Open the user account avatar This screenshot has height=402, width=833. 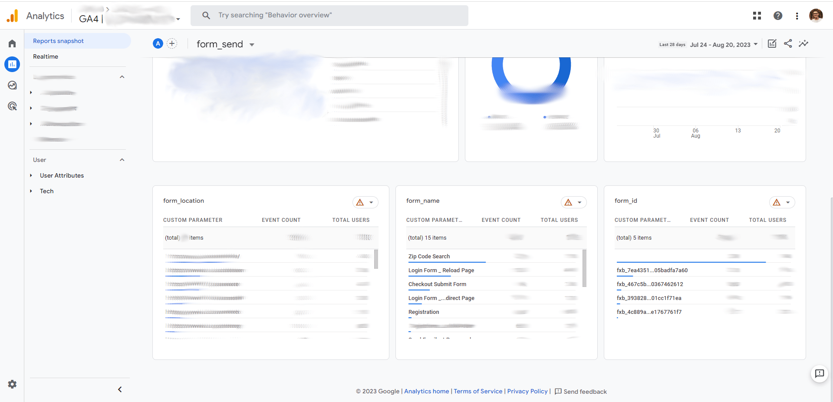(x=816, y=15)
